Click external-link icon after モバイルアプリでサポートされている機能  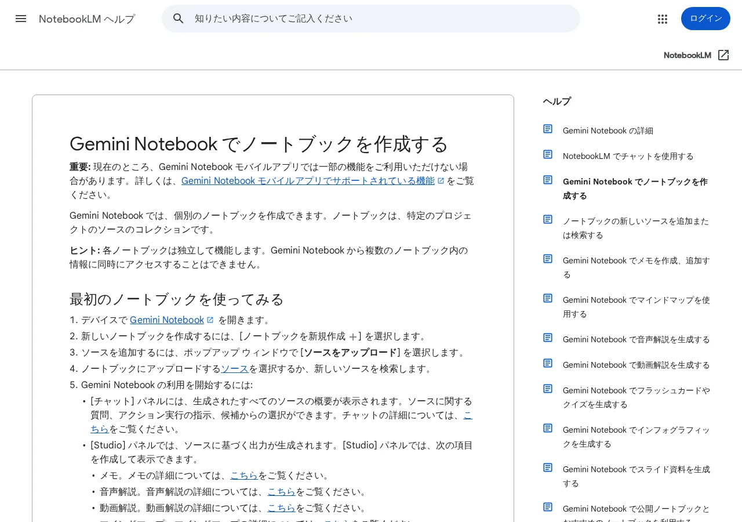pyautogui.click(x=441, y=180)
